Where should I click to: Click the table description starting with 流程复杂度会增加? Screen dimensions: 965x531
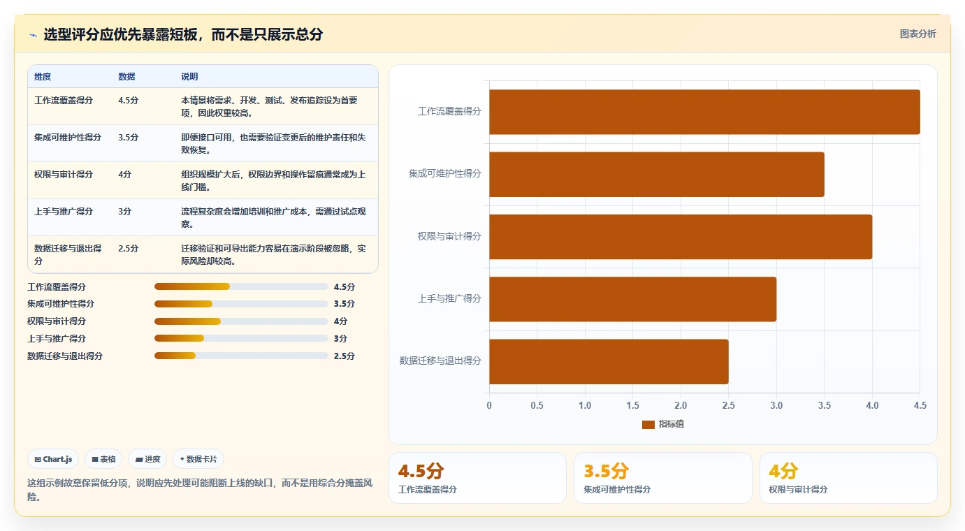(273, 218)
